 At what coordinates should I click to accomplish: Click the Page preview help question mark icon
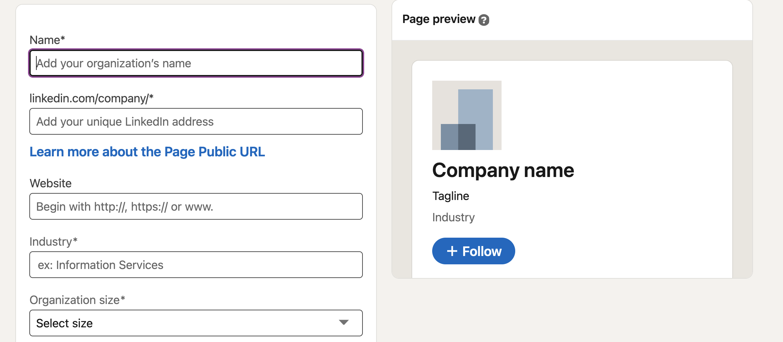(x=484, y=20)
